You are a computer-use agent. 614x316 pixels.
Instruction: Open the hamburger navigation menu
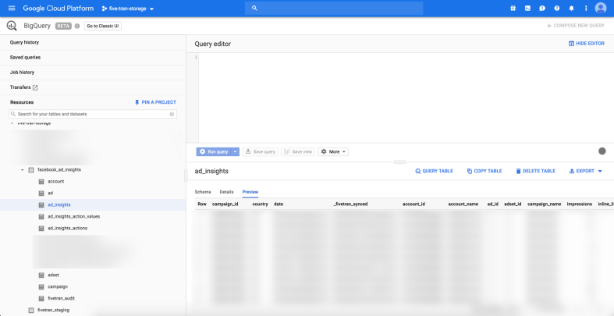click(12, 9)
